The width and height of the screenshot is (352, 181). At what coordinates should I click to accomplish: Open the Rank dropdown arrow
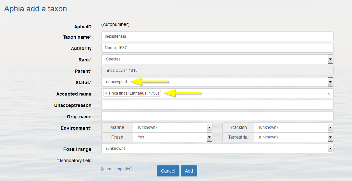[330, 59]
